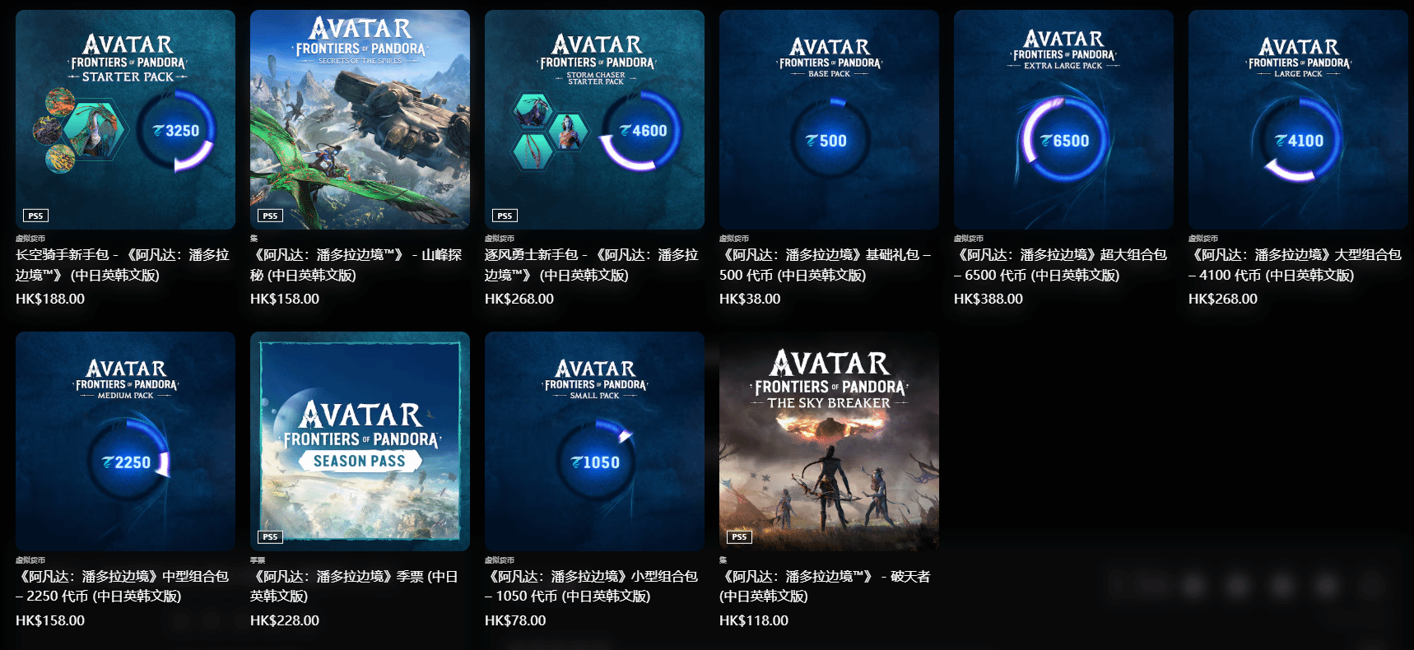Open the Season Pass cover image
The width and height of the screenshot is (1414, 650).
click(x=360, y=441)
